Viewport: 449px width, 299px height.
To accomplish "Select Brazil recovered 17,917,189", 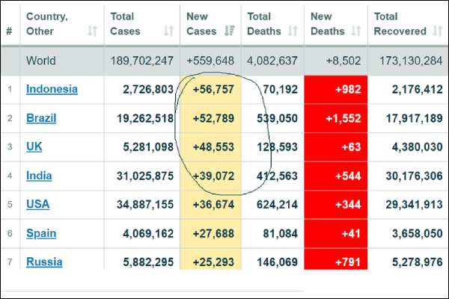I will pos(414,118).
